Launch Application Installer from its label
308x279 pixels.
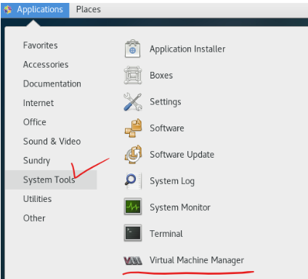click(187, 49)
